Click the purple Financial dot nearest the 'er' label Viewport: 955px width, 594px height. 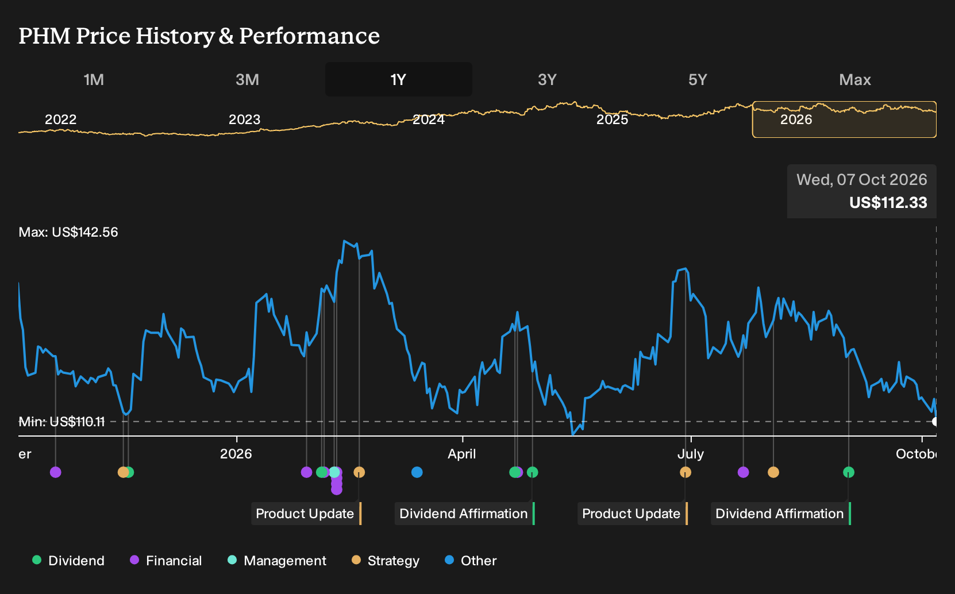(55, 472)
